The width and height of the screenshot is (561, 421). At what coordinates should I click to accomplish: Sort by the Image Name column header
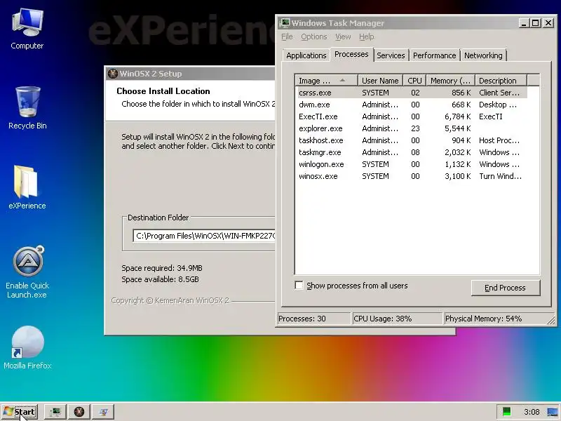(x=326, y=81)
